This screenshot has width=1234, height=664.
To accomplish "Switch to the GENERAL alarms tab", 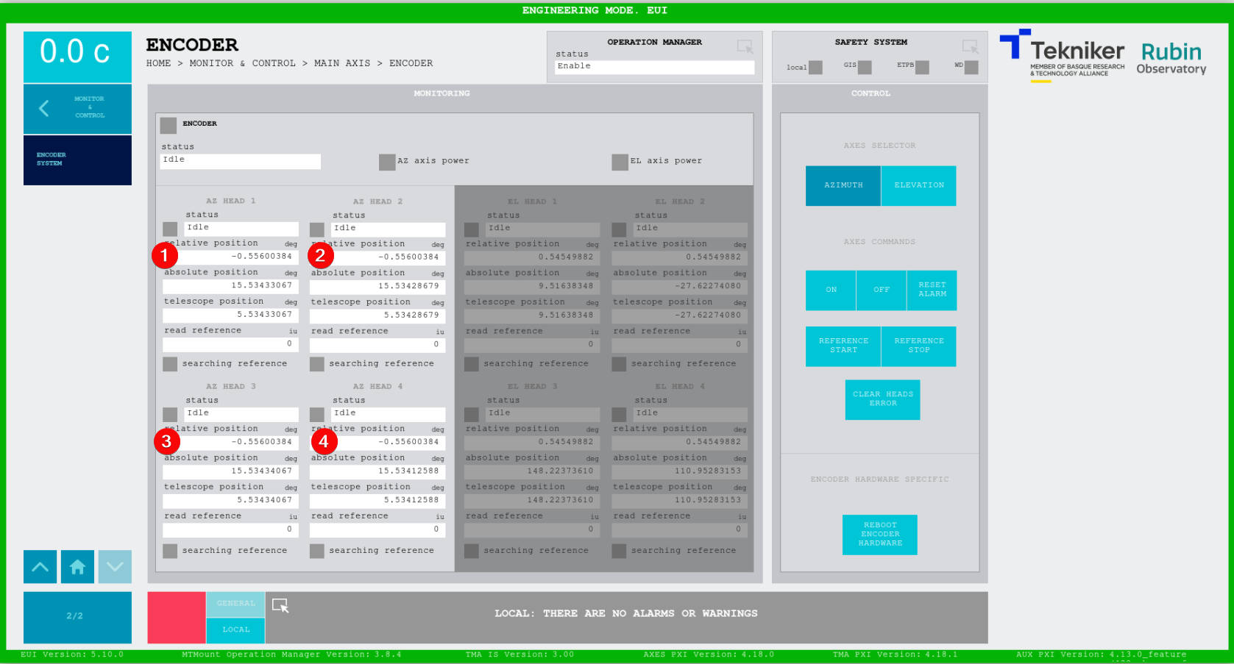I will [235, 604].
